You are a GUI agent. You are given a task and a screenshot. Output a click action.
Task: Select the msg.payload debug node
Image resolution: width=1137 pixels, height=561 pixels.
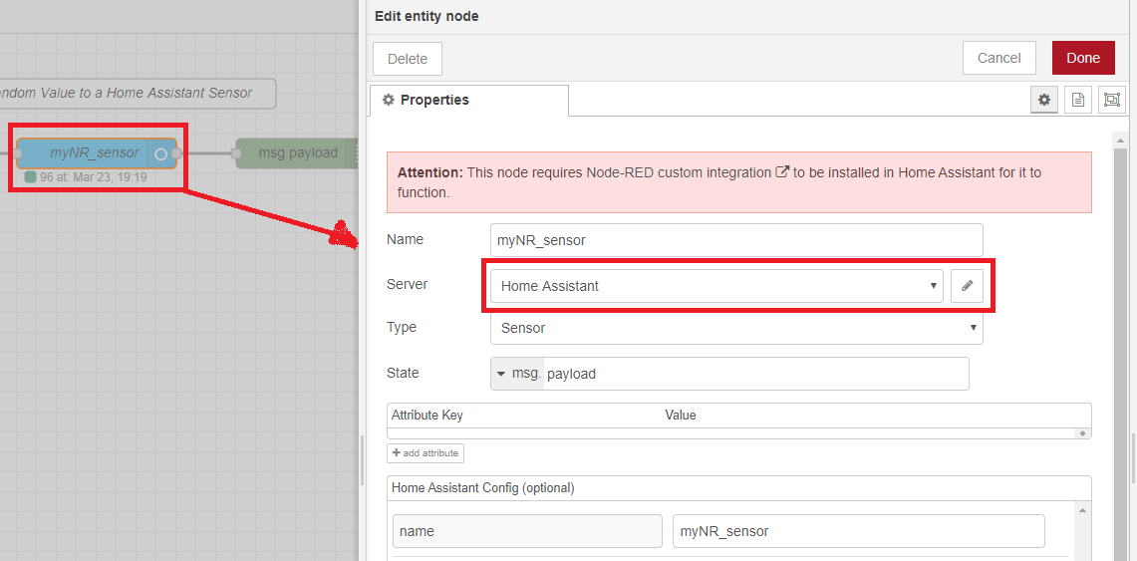[x=297, y=152]
